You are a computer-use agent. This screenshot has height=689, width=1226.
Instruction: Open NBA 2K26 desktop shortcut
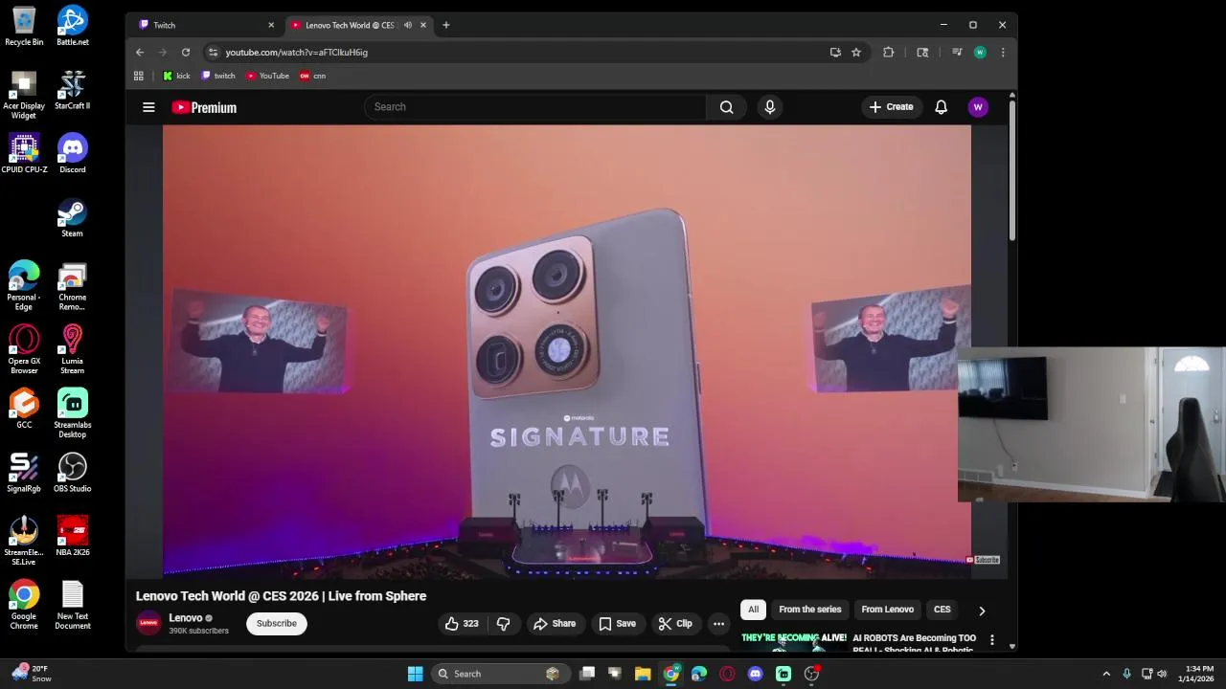[72, 536]
